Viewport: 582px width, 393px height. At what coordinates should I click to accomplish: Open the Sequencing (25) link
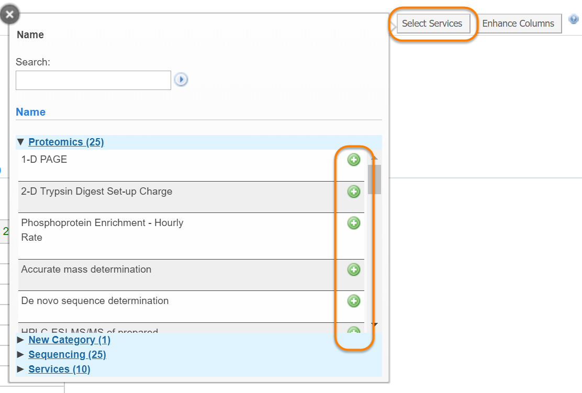[x=67, y=354]
